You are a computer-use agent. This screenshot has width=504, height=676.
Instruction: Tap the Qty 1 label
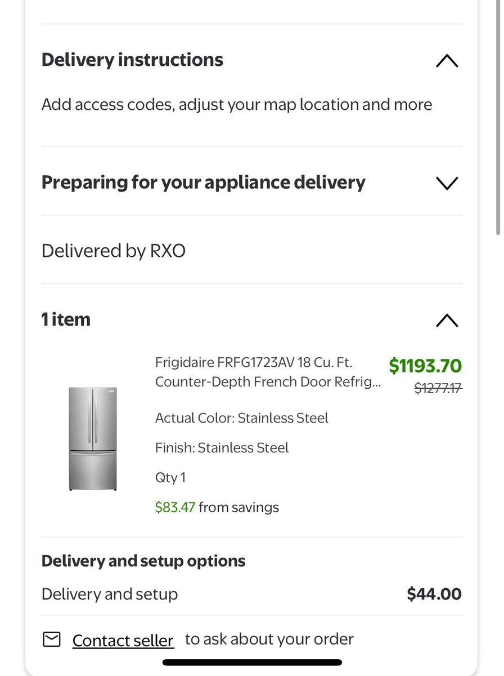[170, 478]
